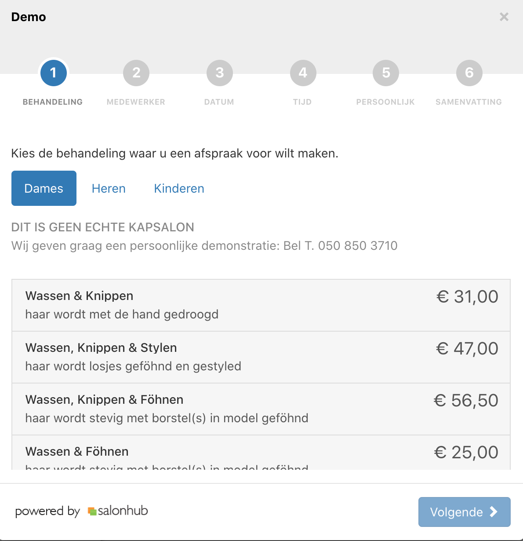The image size is (523, 541).
Task: Close the Demo dialog with X
Action: click(504, 17)
